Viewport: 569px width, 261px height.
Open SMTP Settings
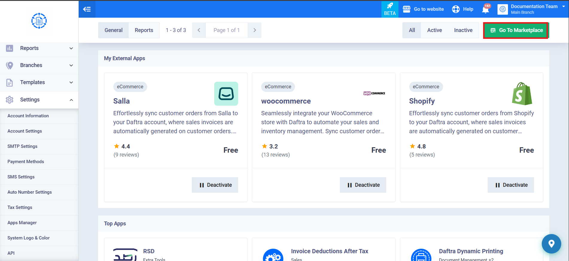(x=39, y=146)
